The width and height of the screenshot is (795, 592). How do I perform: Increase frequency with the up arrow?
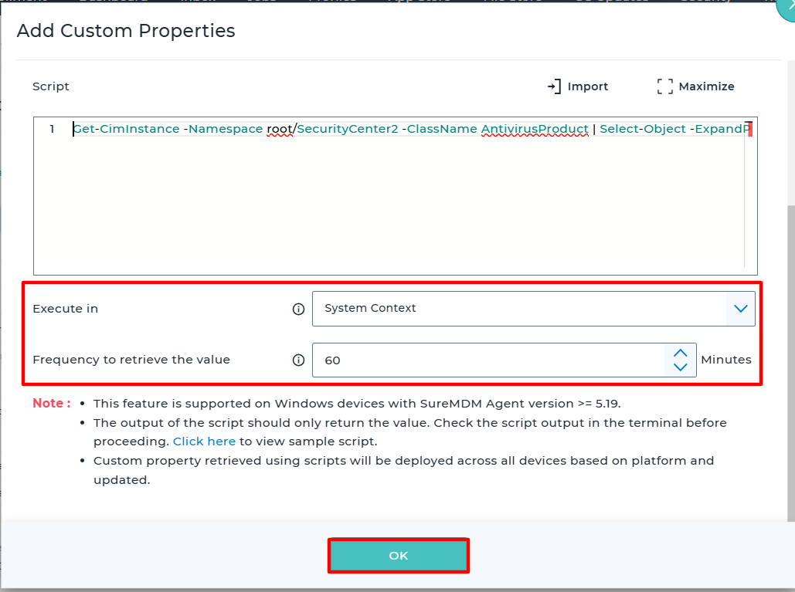click(x=680, y=353)
